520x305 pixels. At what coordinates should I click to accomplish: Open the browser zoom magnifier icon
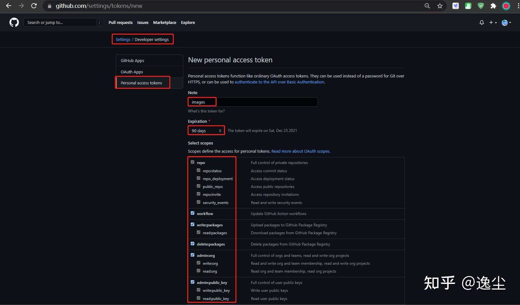(427, 6)
